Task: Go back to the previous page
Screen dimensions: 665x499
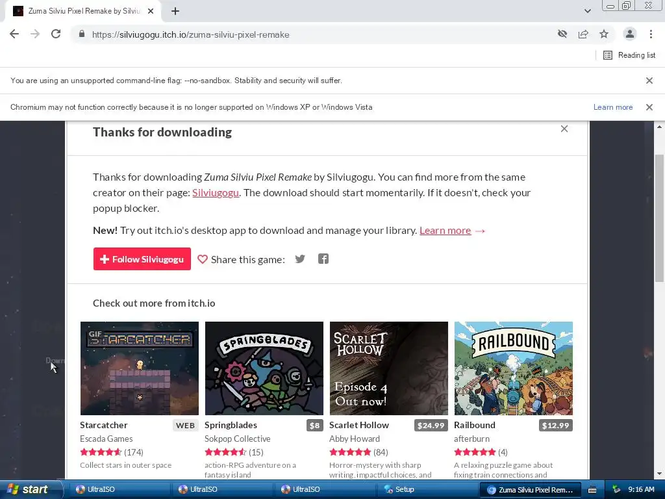Action: 14,34
